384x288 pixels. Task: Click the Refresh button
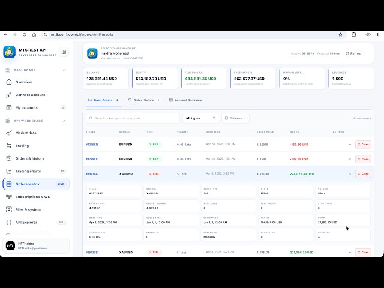click(x=354, y=53)
